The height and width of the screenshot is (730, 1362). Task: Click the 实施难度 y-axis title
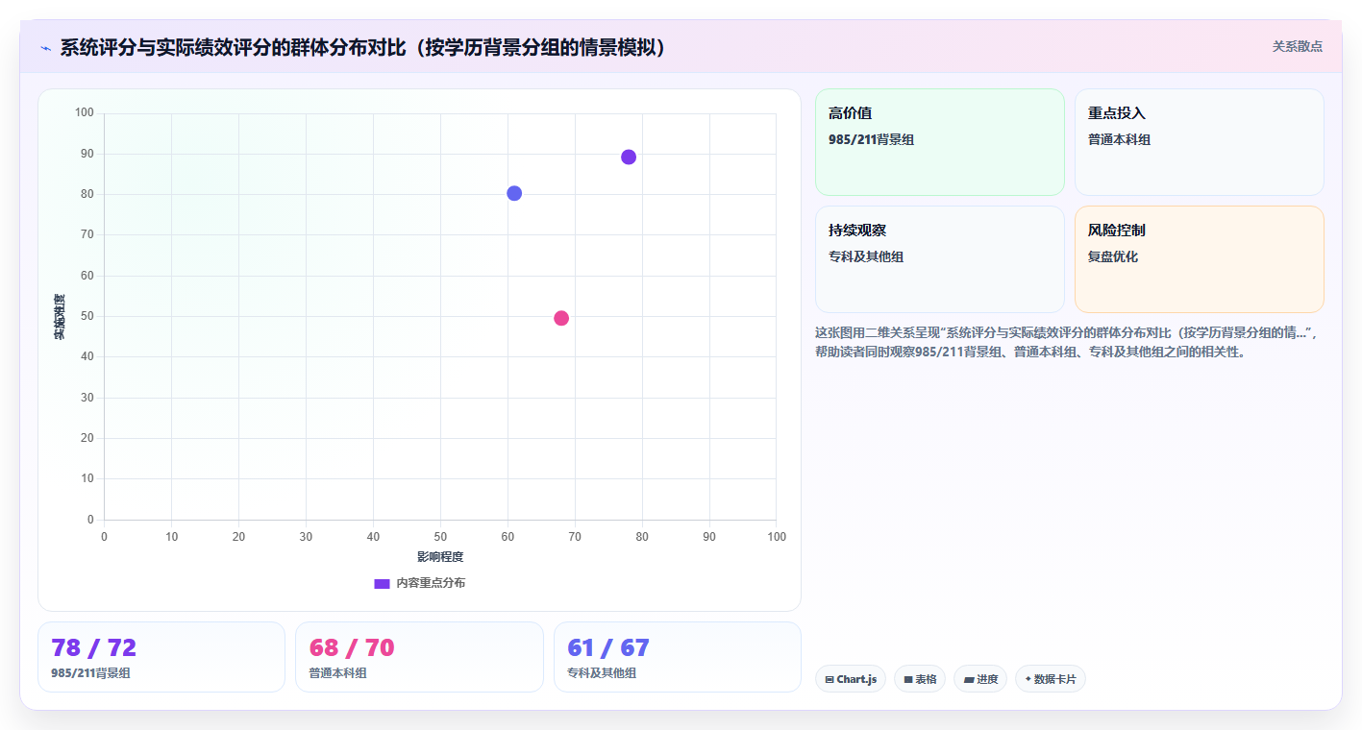coord(60,316)
